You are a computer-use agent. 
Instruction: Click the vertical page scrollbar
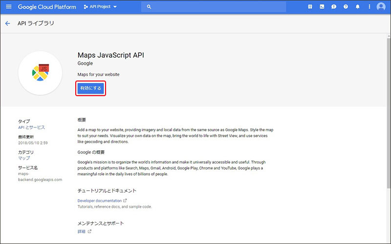click(389, 112)
